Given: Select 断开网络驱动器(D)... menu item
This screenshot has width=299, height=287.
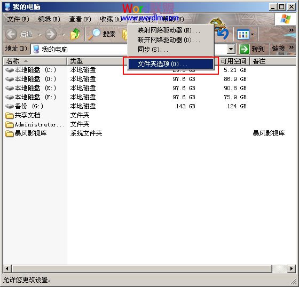Looking at the screenshot, I should tap(171, 40).
